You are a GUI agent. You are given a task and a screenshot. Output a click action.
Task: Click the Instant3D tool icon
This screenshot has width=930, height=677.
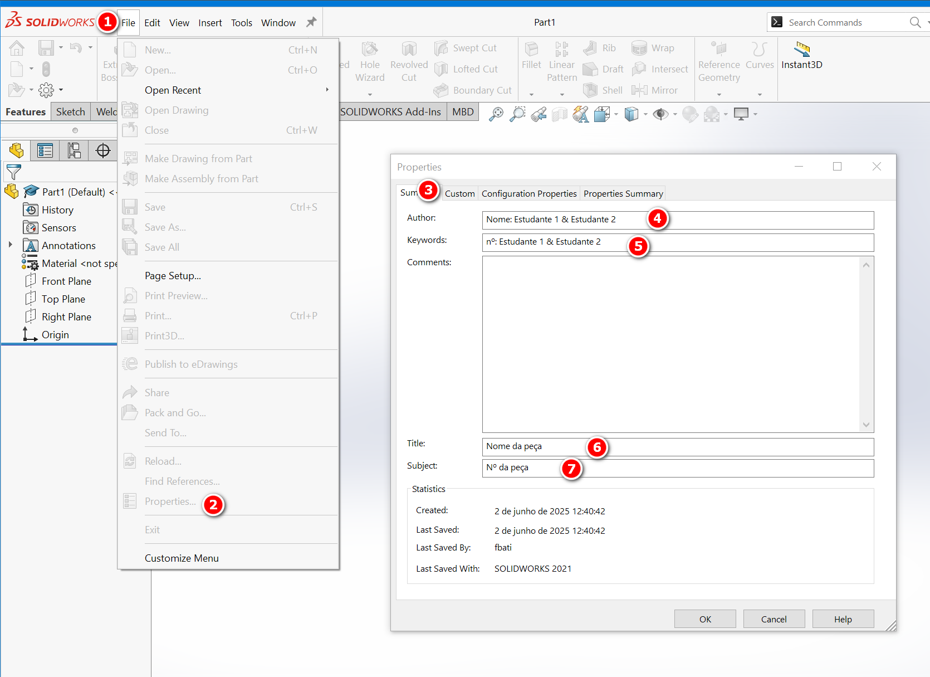coord(801,50)
